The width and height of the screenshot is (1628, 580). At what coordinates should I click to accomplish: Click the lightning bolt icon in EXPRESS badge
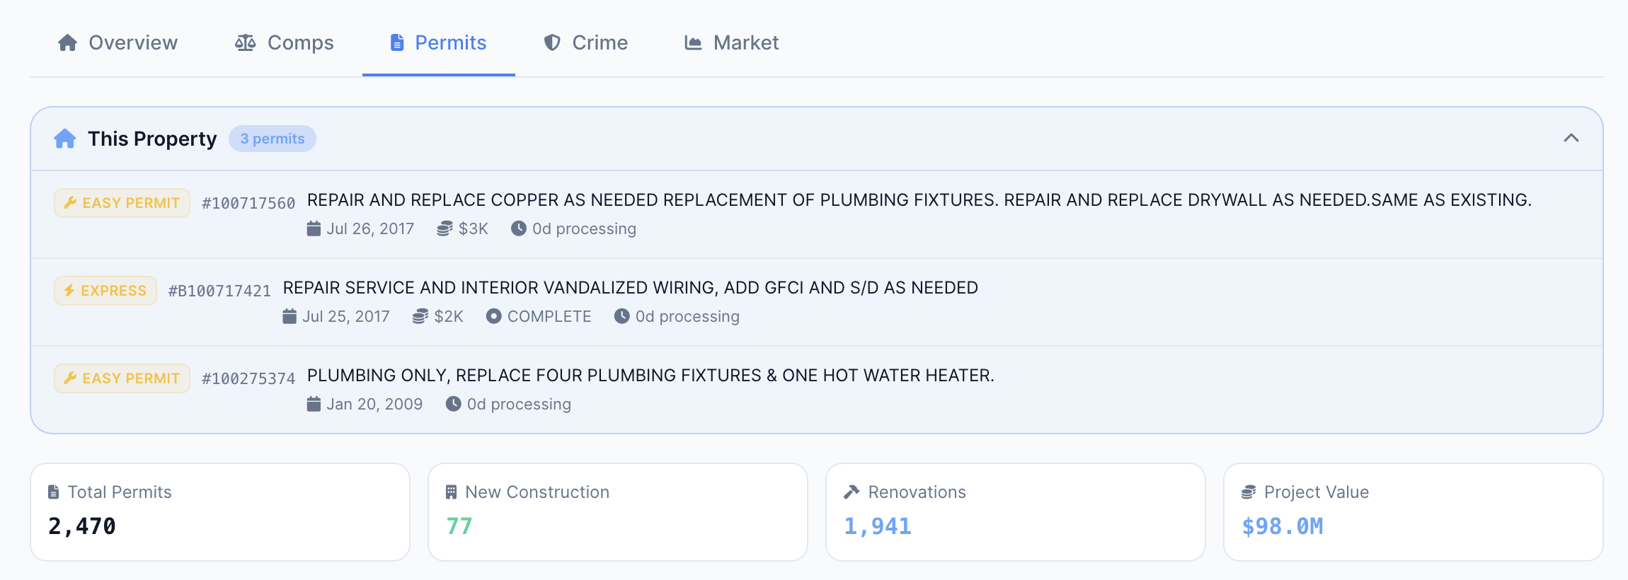pos(69,291)
